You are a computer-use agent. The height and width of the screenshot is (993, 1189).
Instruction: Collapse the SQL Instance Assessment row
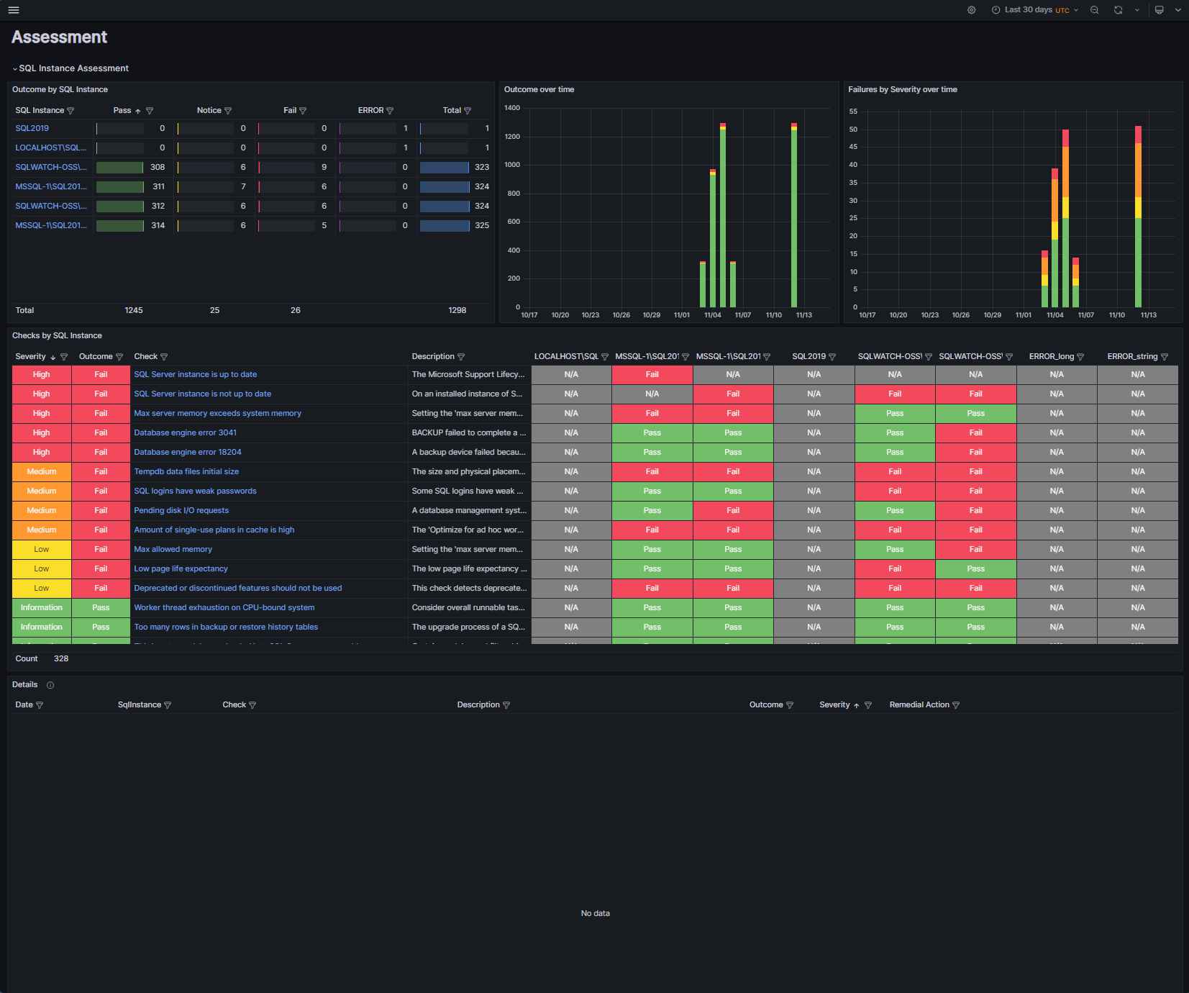point(70,68)
